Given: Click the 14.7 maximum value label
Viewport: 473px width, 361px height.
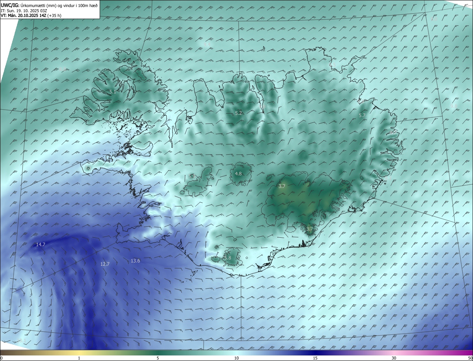Looking at the screenshot, I should (41, 244).
